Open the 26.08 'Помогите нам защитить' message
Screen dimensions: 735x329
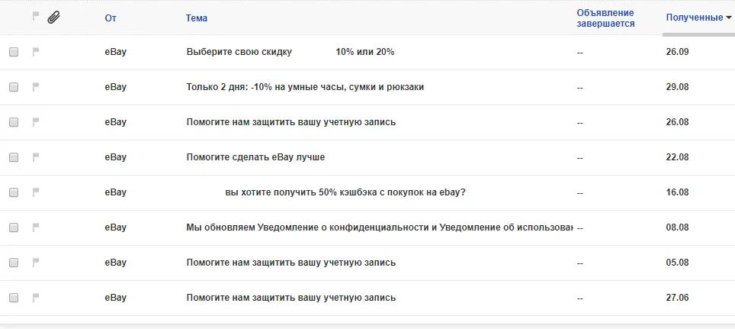click(x=291, y=122)
